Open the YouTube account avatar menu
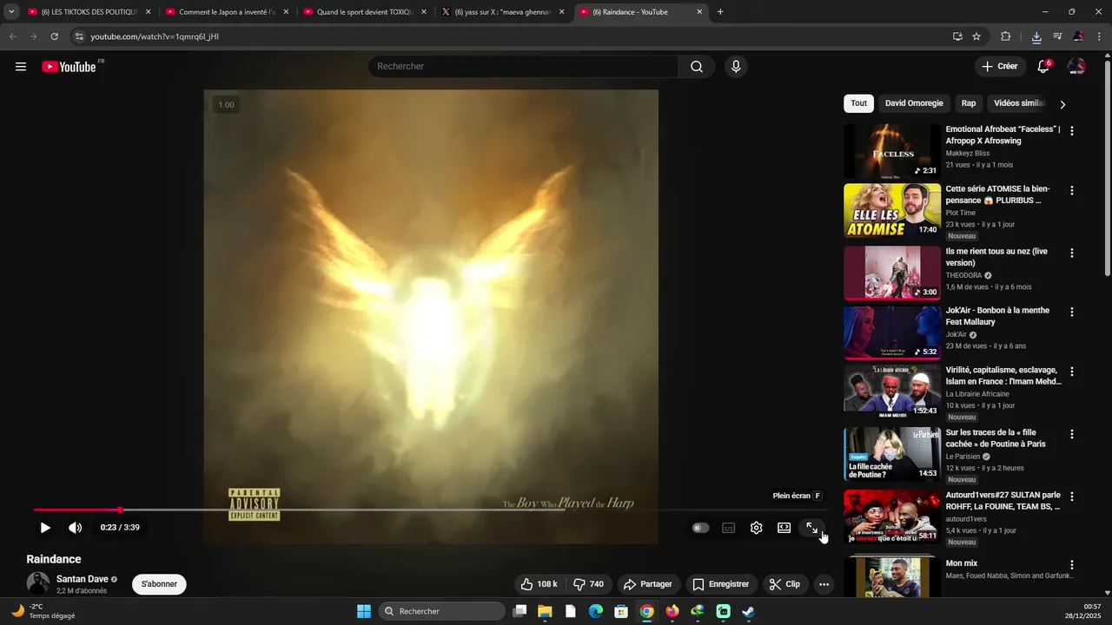 (1076, 67)
